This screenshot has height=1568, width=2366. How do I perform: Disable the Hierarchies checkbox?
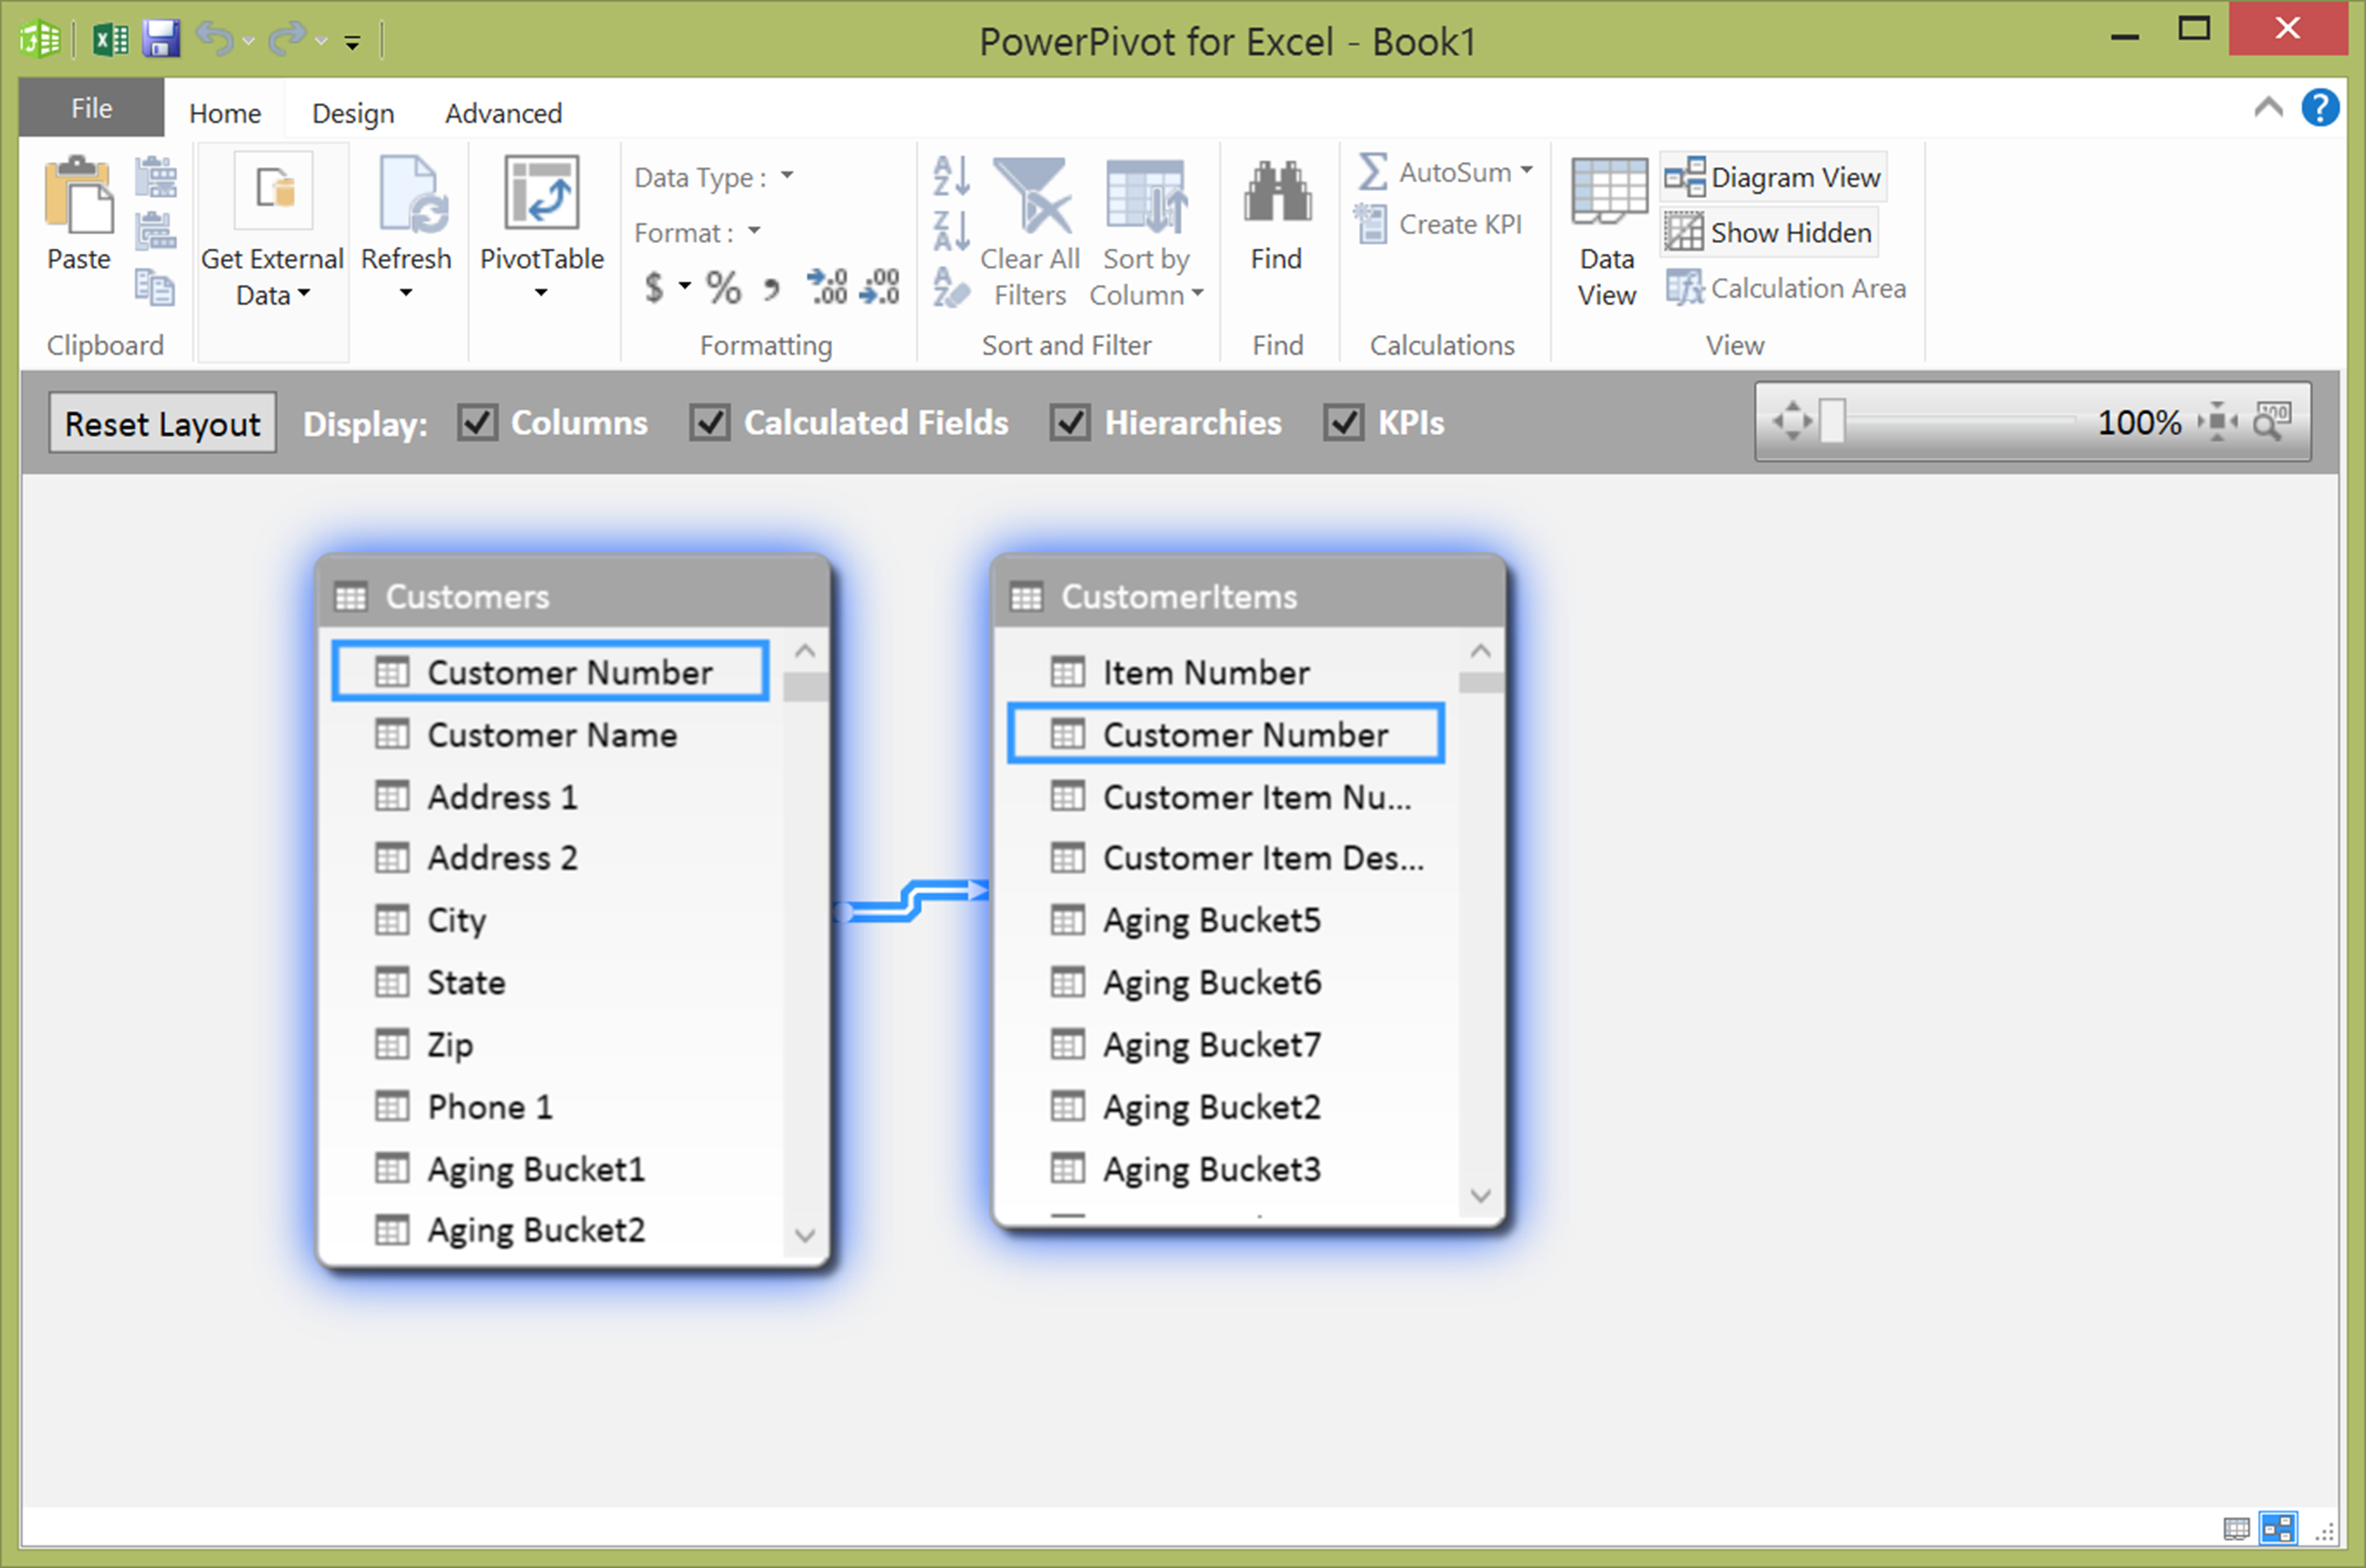coord(1070,423)
